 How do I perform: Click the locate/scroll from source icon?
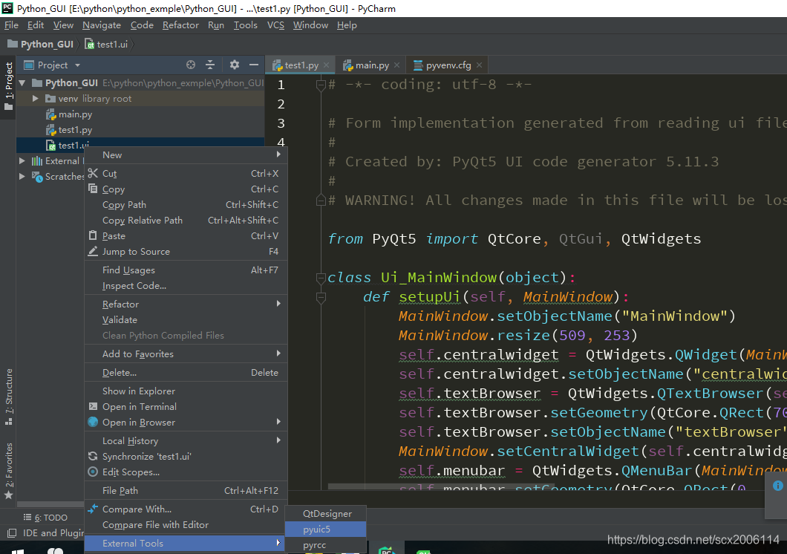tap(191, 65)
